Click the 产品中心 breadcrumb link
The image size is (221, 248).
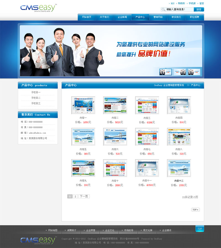[x=196, y=85]
